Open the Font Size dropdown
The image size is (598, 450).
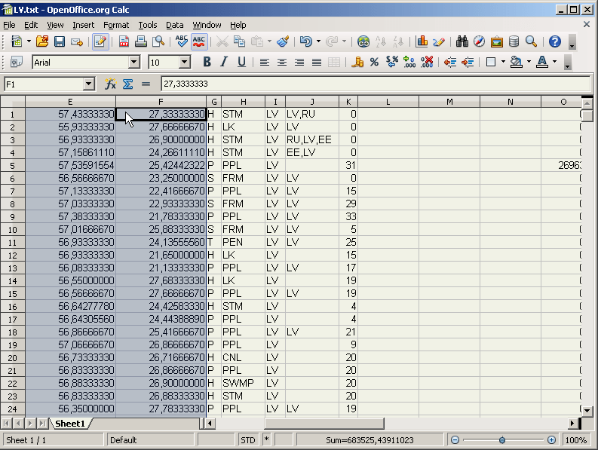click(185, 62)
